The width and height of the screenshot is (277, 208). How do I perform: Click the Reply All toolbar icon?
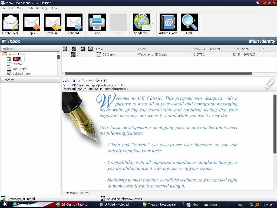53,22
